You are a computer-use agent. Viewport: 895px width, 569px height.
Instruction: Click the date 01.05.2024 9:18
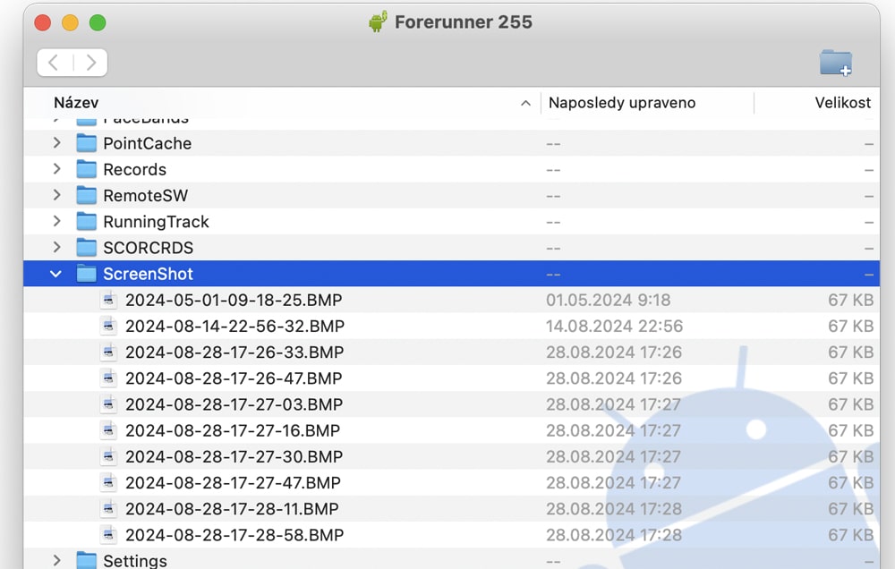pyautogui.click(x=609, y=301)
